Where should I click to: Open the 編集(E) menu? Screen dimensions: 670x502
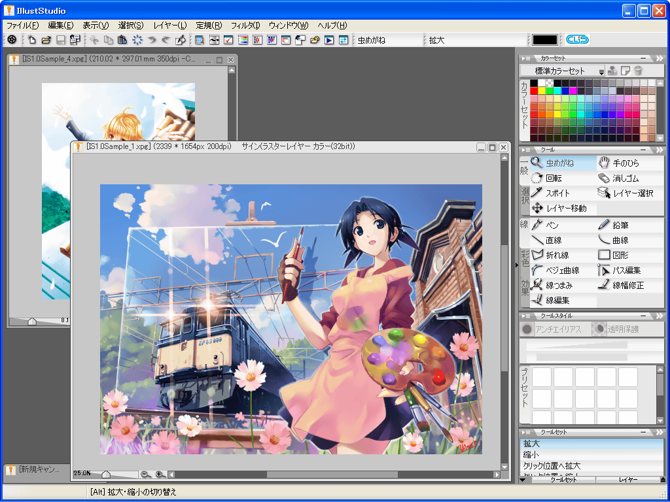[x=61, y=25]
